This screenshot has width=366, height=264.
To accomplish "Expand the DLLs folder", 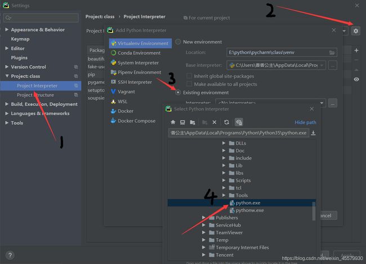I will coord(224,143).
